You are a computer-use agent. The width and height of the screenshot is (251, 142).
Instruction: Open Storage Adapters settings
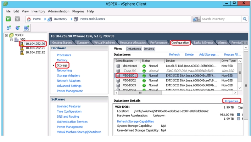68,76
